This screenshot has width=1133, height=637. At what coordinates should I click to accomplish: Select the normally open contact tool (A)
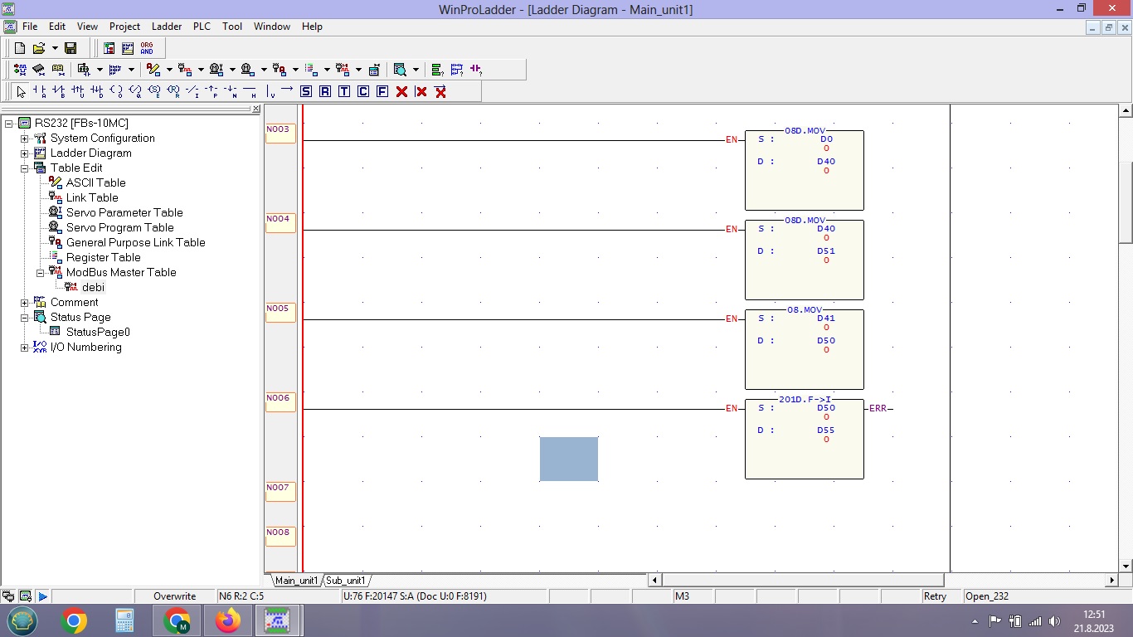click(x=39, y=91)
